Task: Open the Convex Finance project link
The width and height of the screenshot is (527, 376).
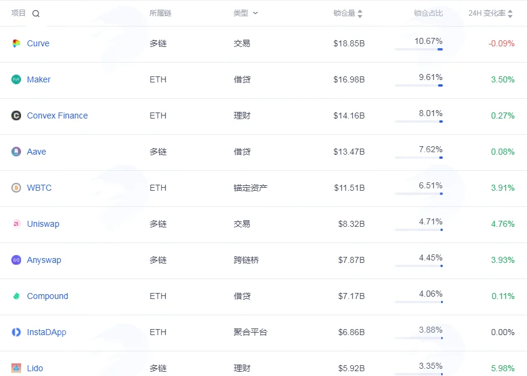Action: click(58, 116)
